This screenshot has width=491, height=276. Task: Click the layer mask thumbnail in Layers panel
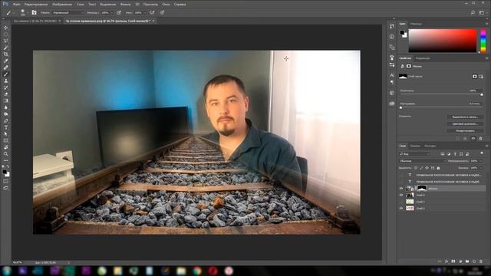422,188
